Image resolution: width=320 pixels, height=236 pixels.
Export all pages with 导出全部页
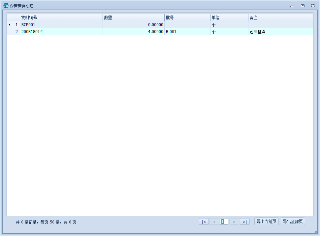tap(293, 221)
